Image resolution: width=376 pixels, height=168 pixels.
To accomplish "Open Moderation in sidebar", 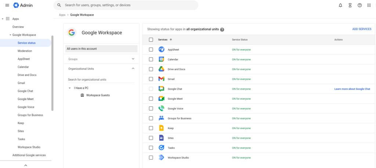I will click(x=25, y=51).
